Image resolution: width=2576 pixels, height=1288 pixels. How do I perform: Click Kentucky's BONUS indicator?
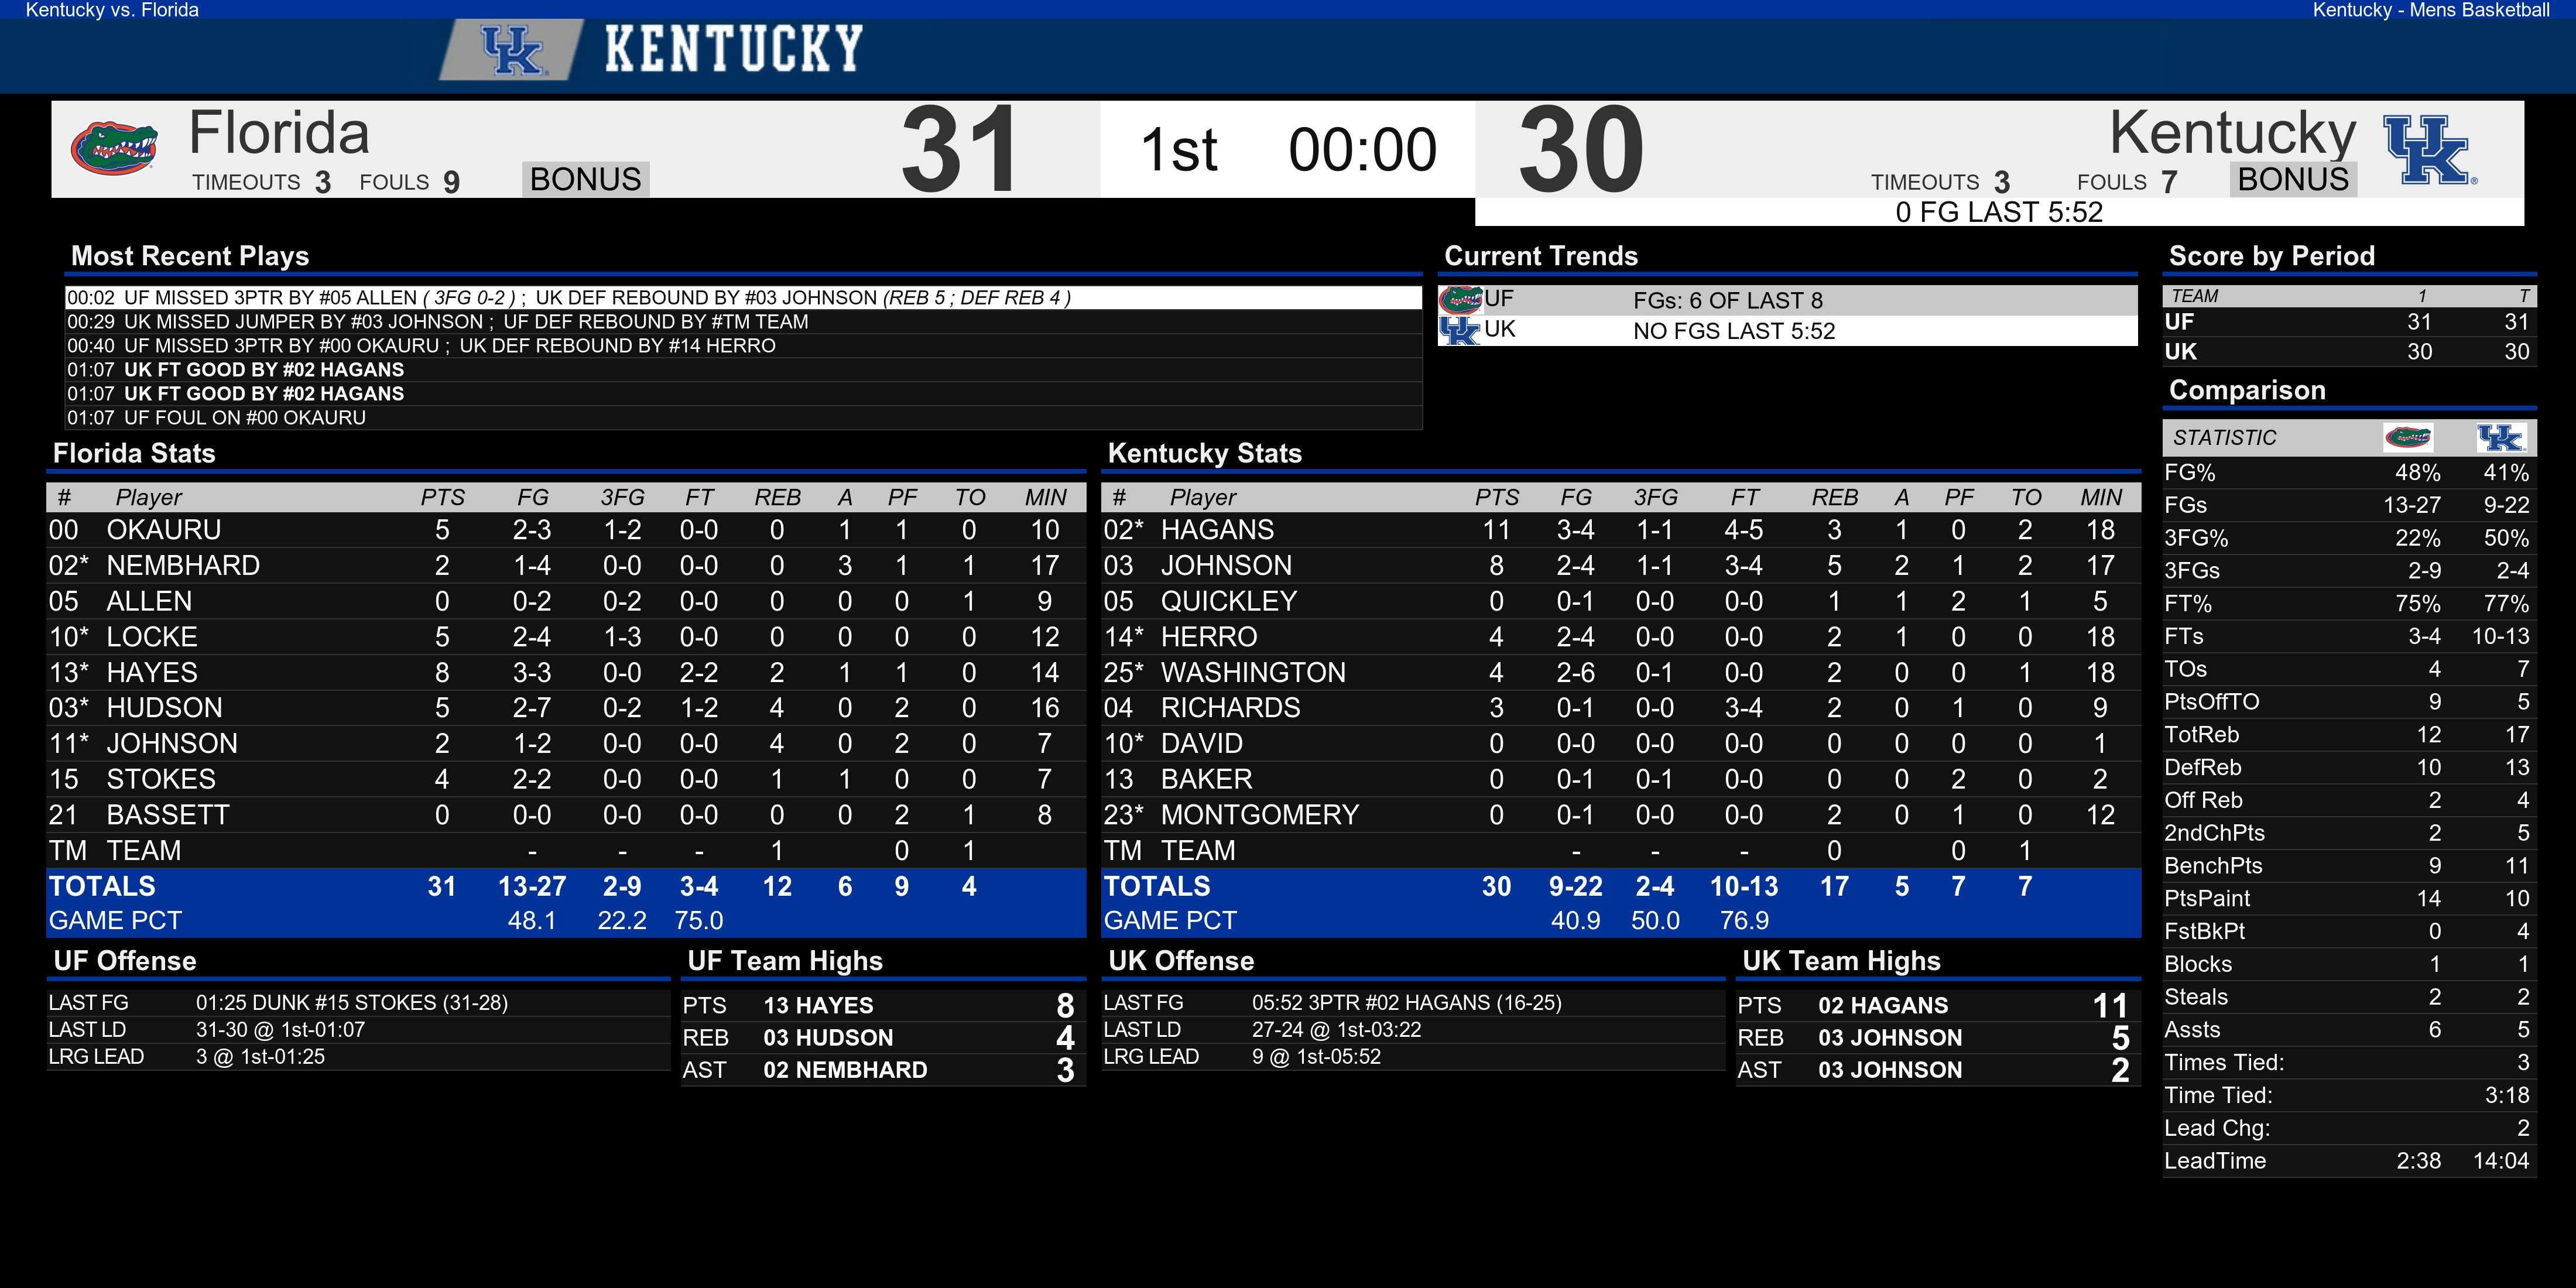pyautogui.click(x=2293, y=179)
